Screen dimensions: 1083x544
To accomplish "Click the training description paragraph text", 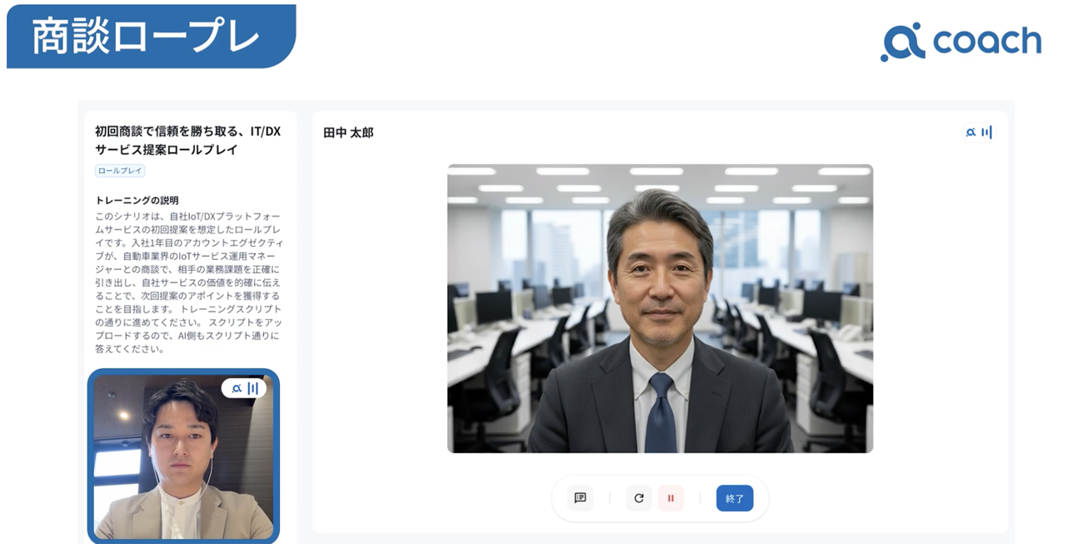I will pos(188,282).
